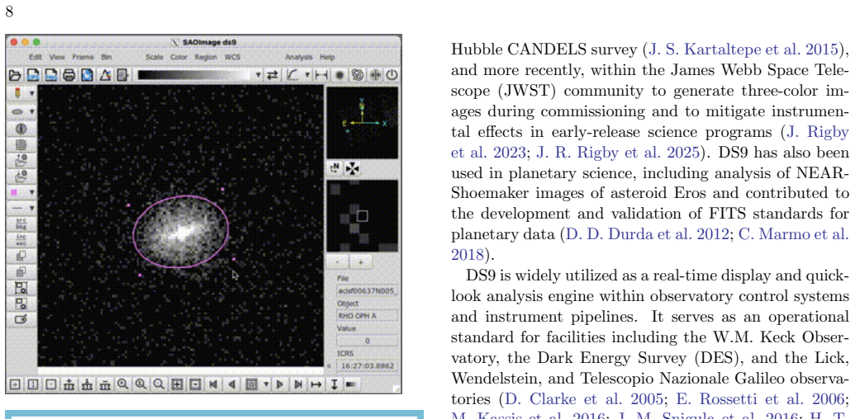
Task: Click the save regions folder icon
Action: (21, 176)
